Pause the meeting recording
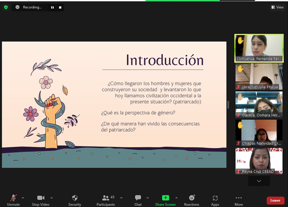 click(x=52, y=7)
